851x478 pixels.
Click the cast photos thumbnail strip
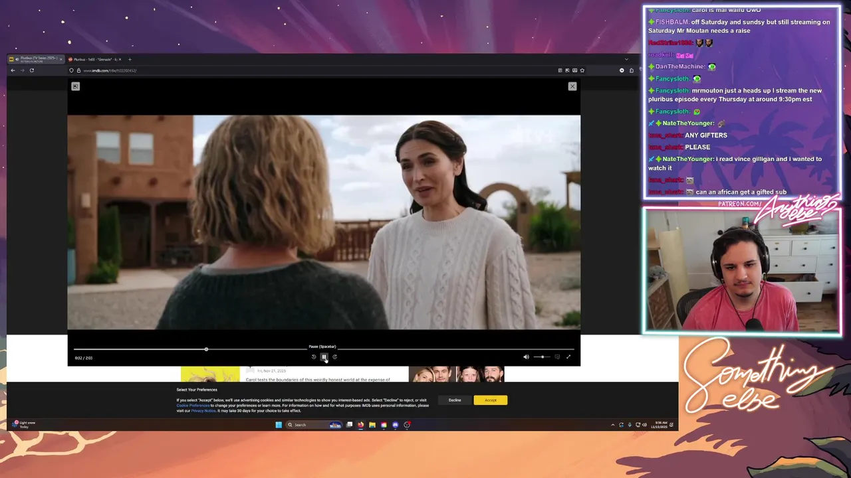tap(456, 374)
